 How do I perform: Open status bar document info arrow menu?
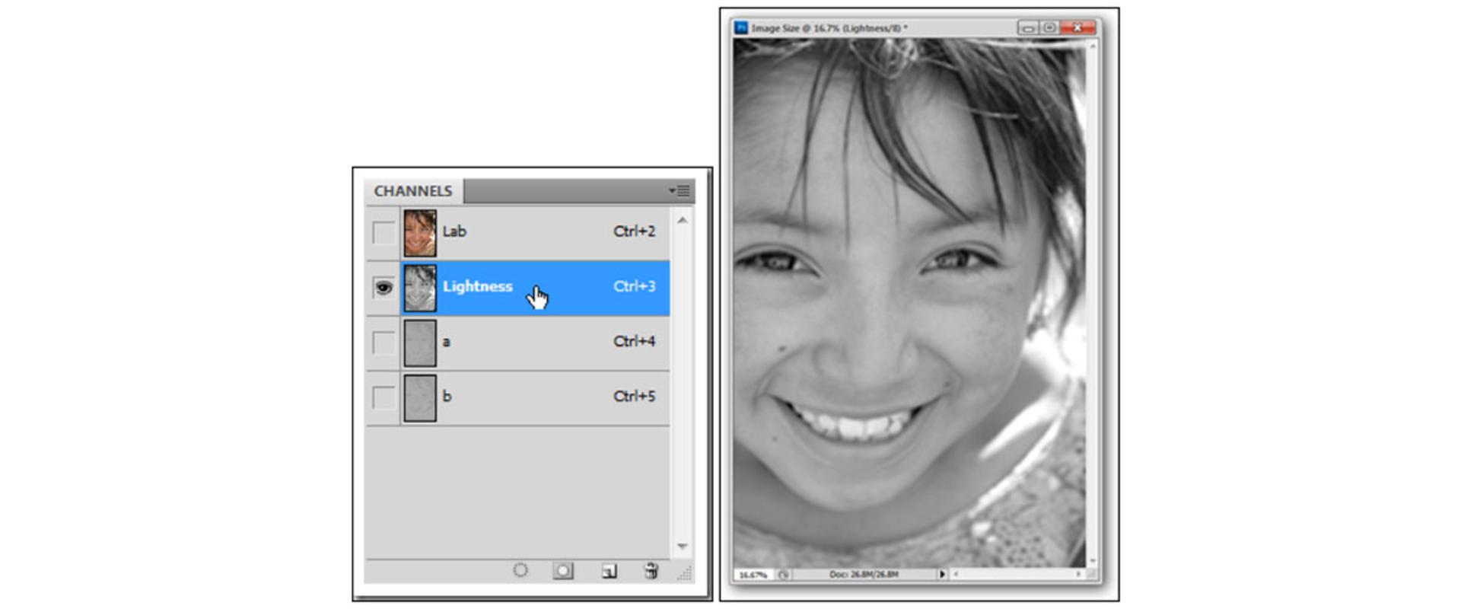tap(942, 575)
